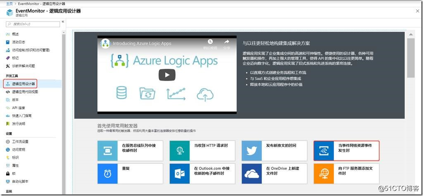Choose the 向 FTP 服务器添加文件时 card
This screenshot has width=423, height=196.
point(347,174)
